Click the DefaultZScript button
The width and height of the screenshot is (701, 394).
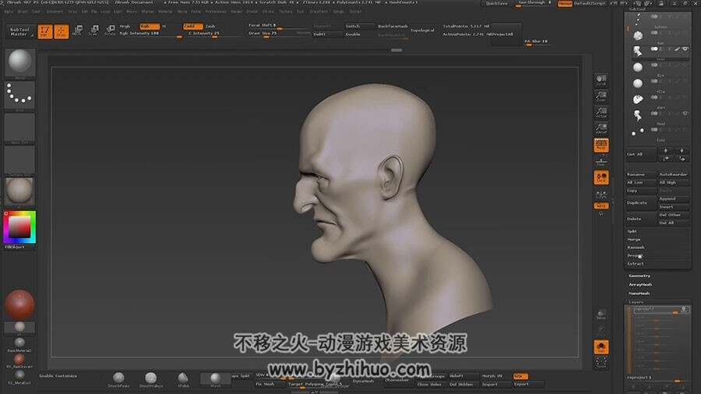[x=590, y=3]
